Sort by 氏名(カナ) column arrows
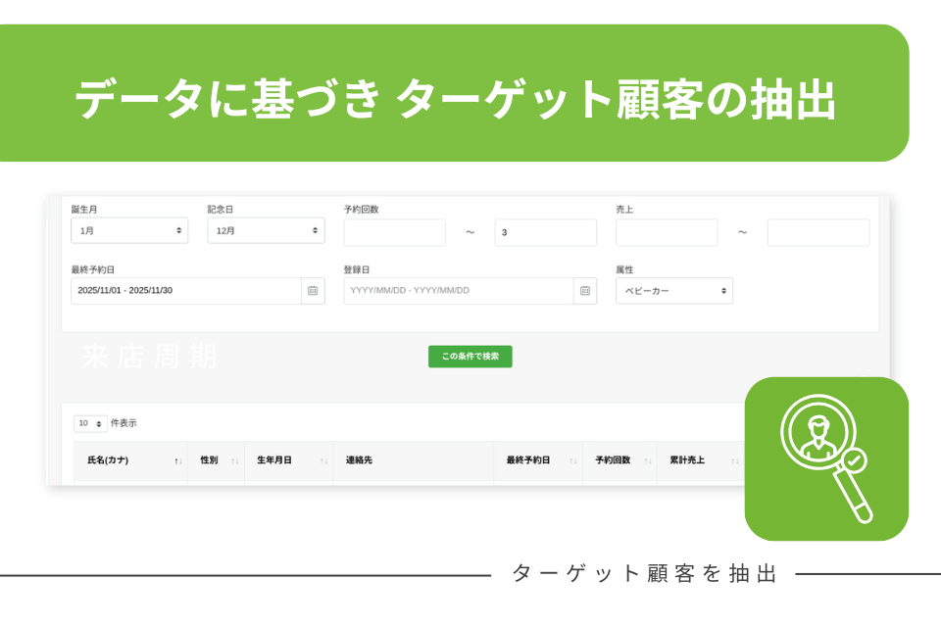 point(177,460)
